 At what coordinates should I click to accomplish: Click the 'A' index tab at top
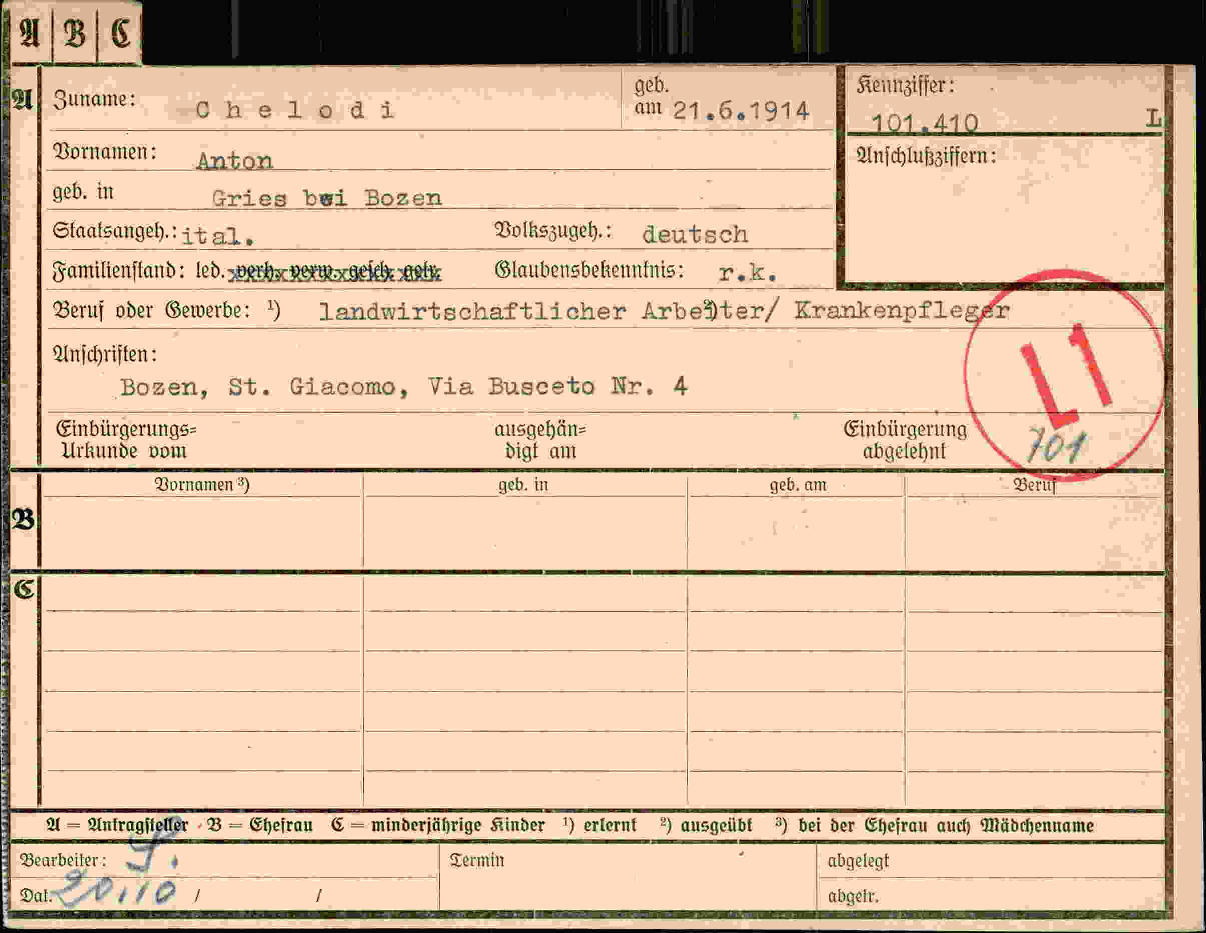pyautogui.click(x=30, y=33)
